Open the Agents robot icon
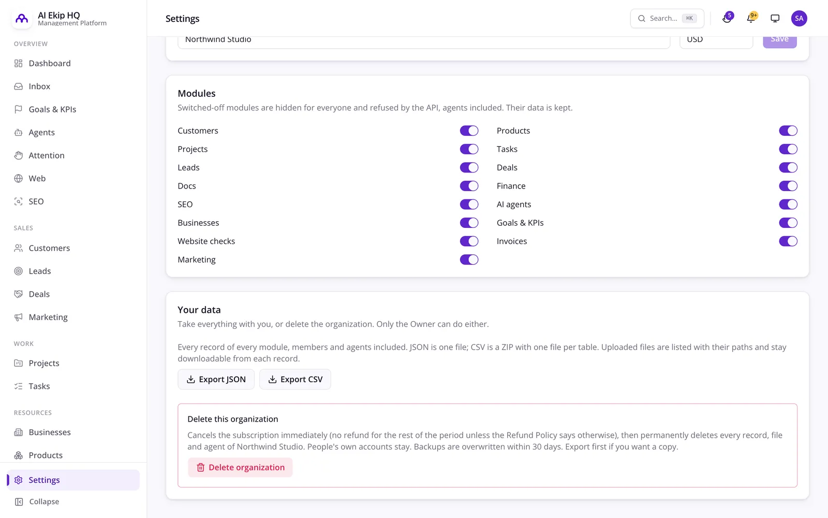The height and width of the screenshot is (518, 828). (19, 133)
